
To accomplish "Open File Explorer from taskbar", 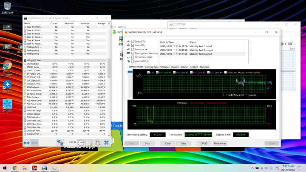I will (x=25, y=168).
